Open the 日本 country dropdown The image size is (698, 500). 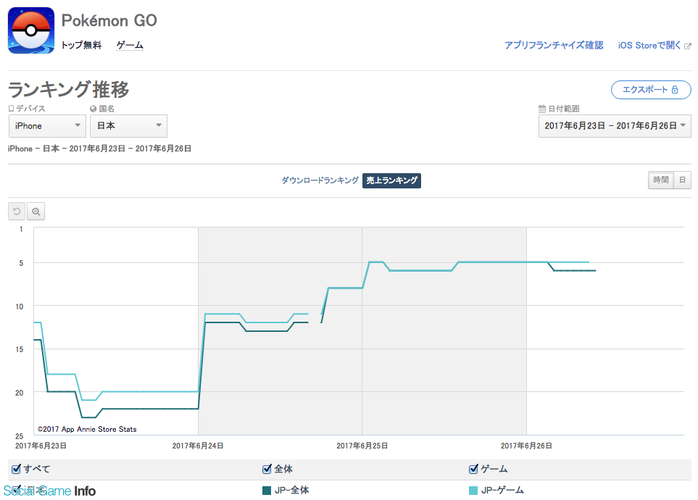[128, 126]
